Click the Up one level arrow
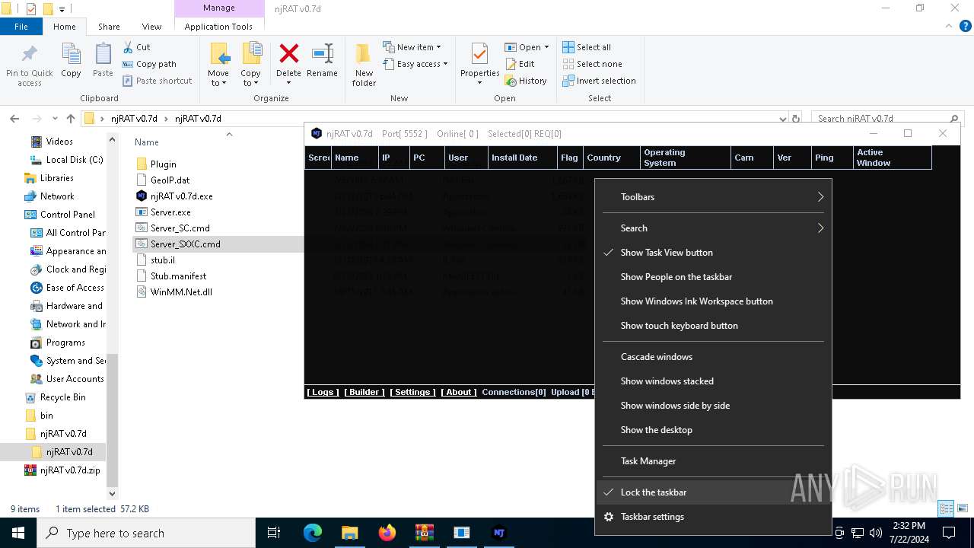Image resolution: width=974 pixels, height=548 pixels. [x=71, y=119]
